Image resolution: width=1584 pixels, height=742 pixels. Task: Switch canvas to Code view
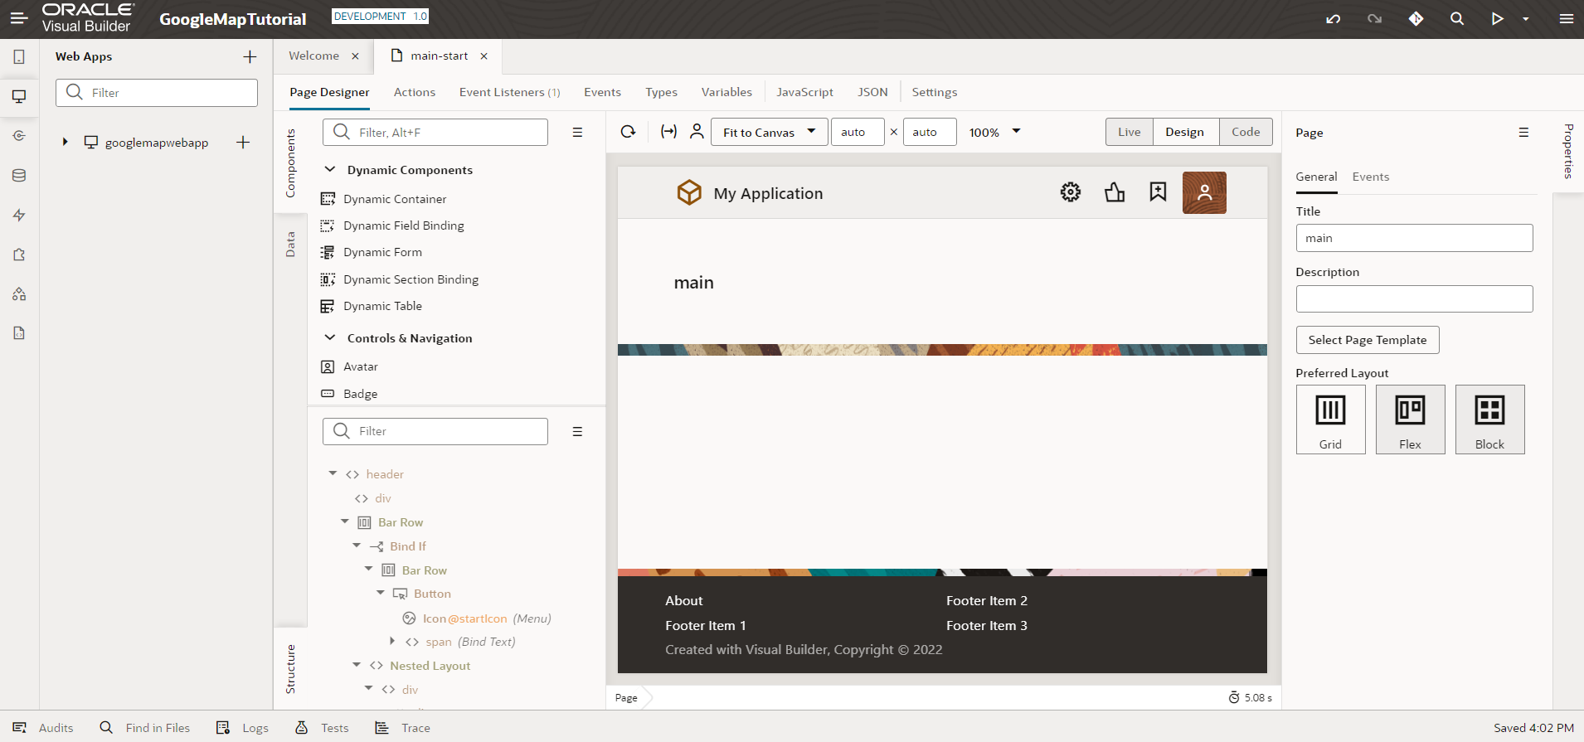point(1245,132)
